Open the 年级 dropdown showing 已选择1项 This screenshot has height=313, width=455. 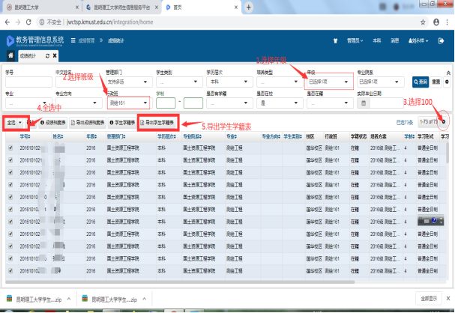pyautogui.click(x=330, y=82)
